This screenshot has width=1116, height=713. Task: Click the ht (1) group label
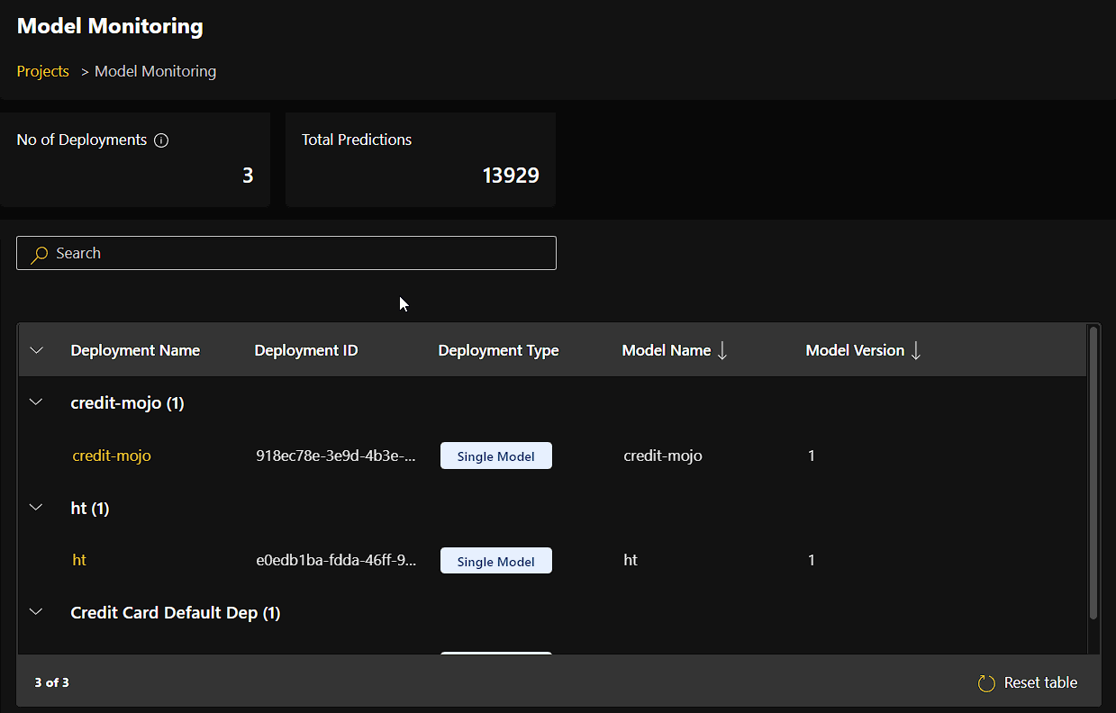(90, 508)
